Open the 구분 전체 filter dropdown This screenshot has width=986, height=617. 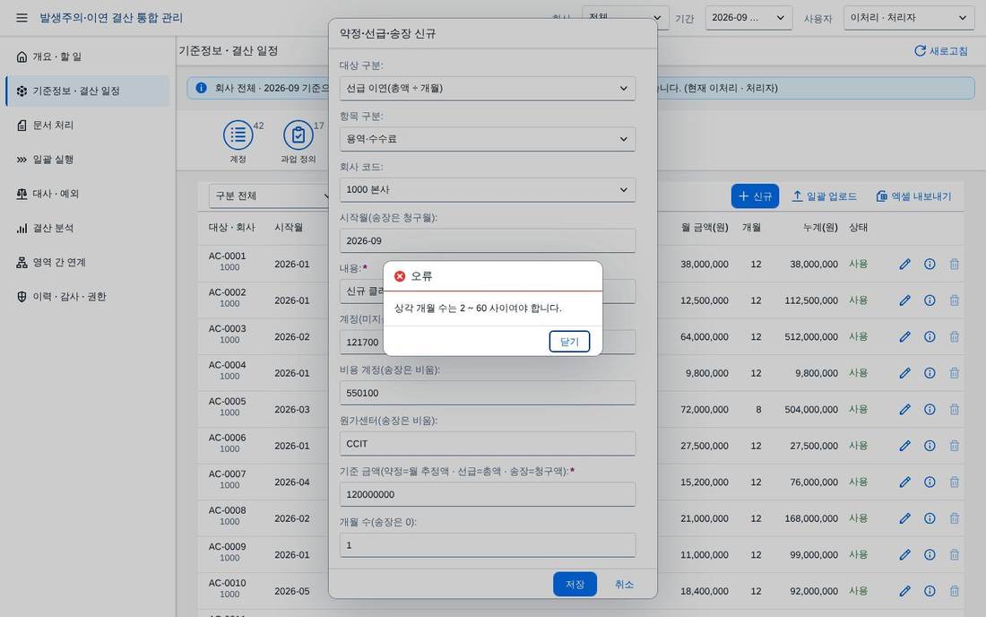click(271, 196)
